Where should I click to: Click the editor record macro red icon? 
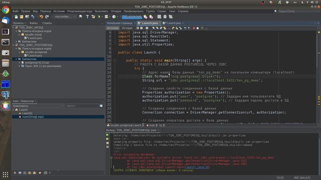[194, 28]
